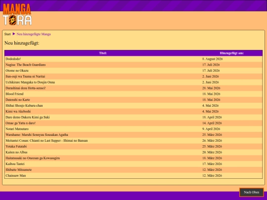Open the manga Chainsaw Man
The width and height of the screenshot is (267, 200).
[16, 176]
